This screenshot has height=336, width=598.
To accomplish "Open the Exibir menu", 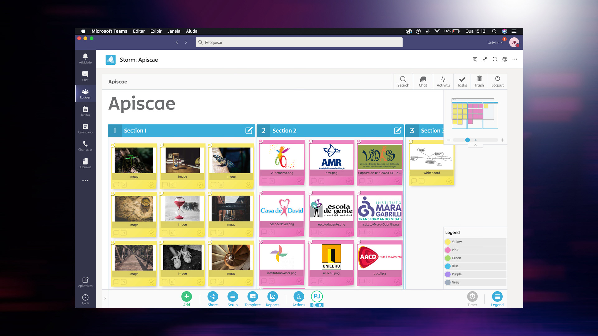I will (x=156, y=31).
